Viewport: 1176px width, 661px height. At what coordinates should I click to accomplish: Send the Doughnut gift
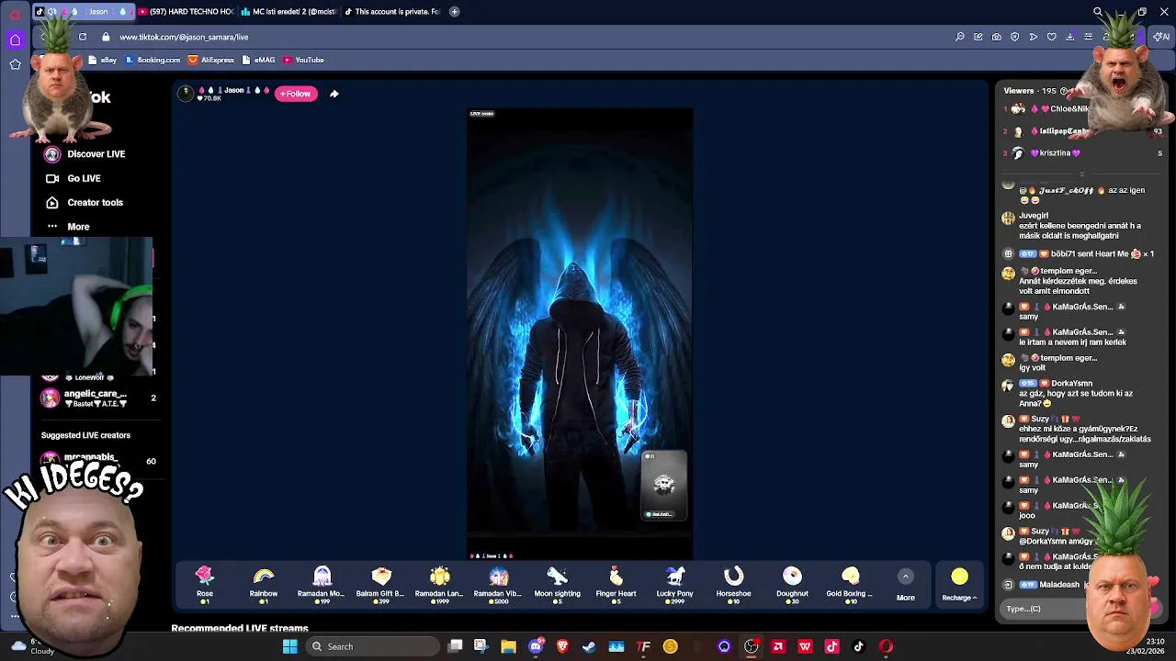tap(792, 584)
